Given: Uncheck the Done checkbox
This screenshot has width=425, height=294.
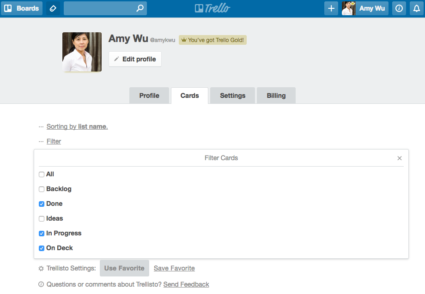Looking at the screenshot, I should click(42, 204).
